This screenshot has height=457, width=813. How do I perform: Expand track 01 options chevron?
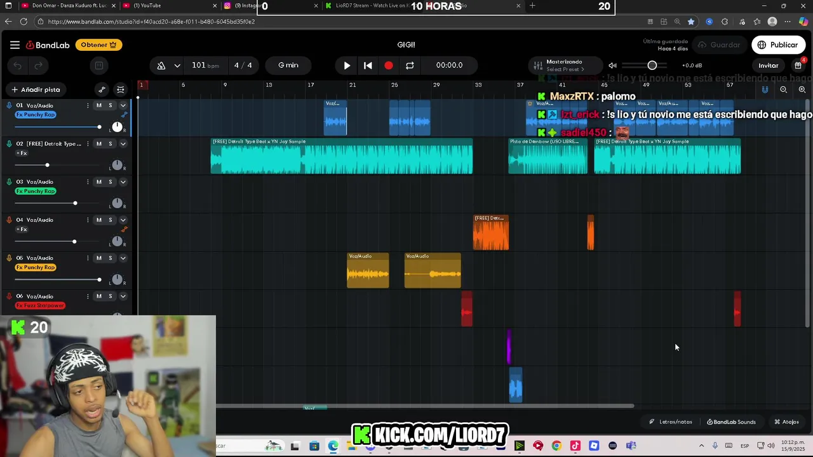pyautogui.click(x=123, y=105)
